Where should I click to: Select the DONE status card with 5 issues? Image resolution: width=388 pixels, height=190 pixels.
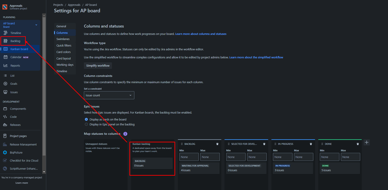click(x=340, y=168)
